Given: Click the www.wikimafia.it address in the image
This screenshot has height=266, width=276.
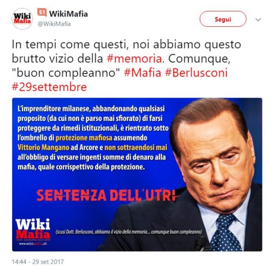Looking at the screenshot, I should [x=33, y=244].
